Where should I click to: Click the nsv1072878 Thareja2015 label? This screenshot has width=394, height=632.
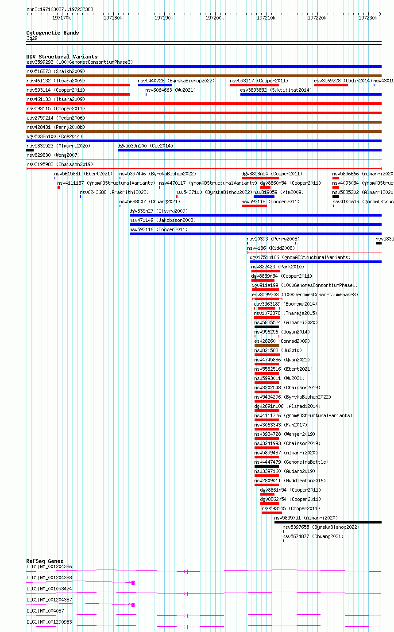tap(286, 313)
